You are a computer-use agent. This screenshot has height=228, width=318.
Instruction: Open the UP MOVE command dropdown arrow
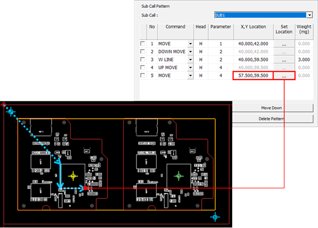(x=190, y=68)
